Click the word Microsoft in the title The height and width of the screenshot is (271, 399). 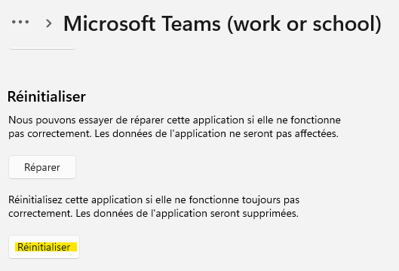109,23
